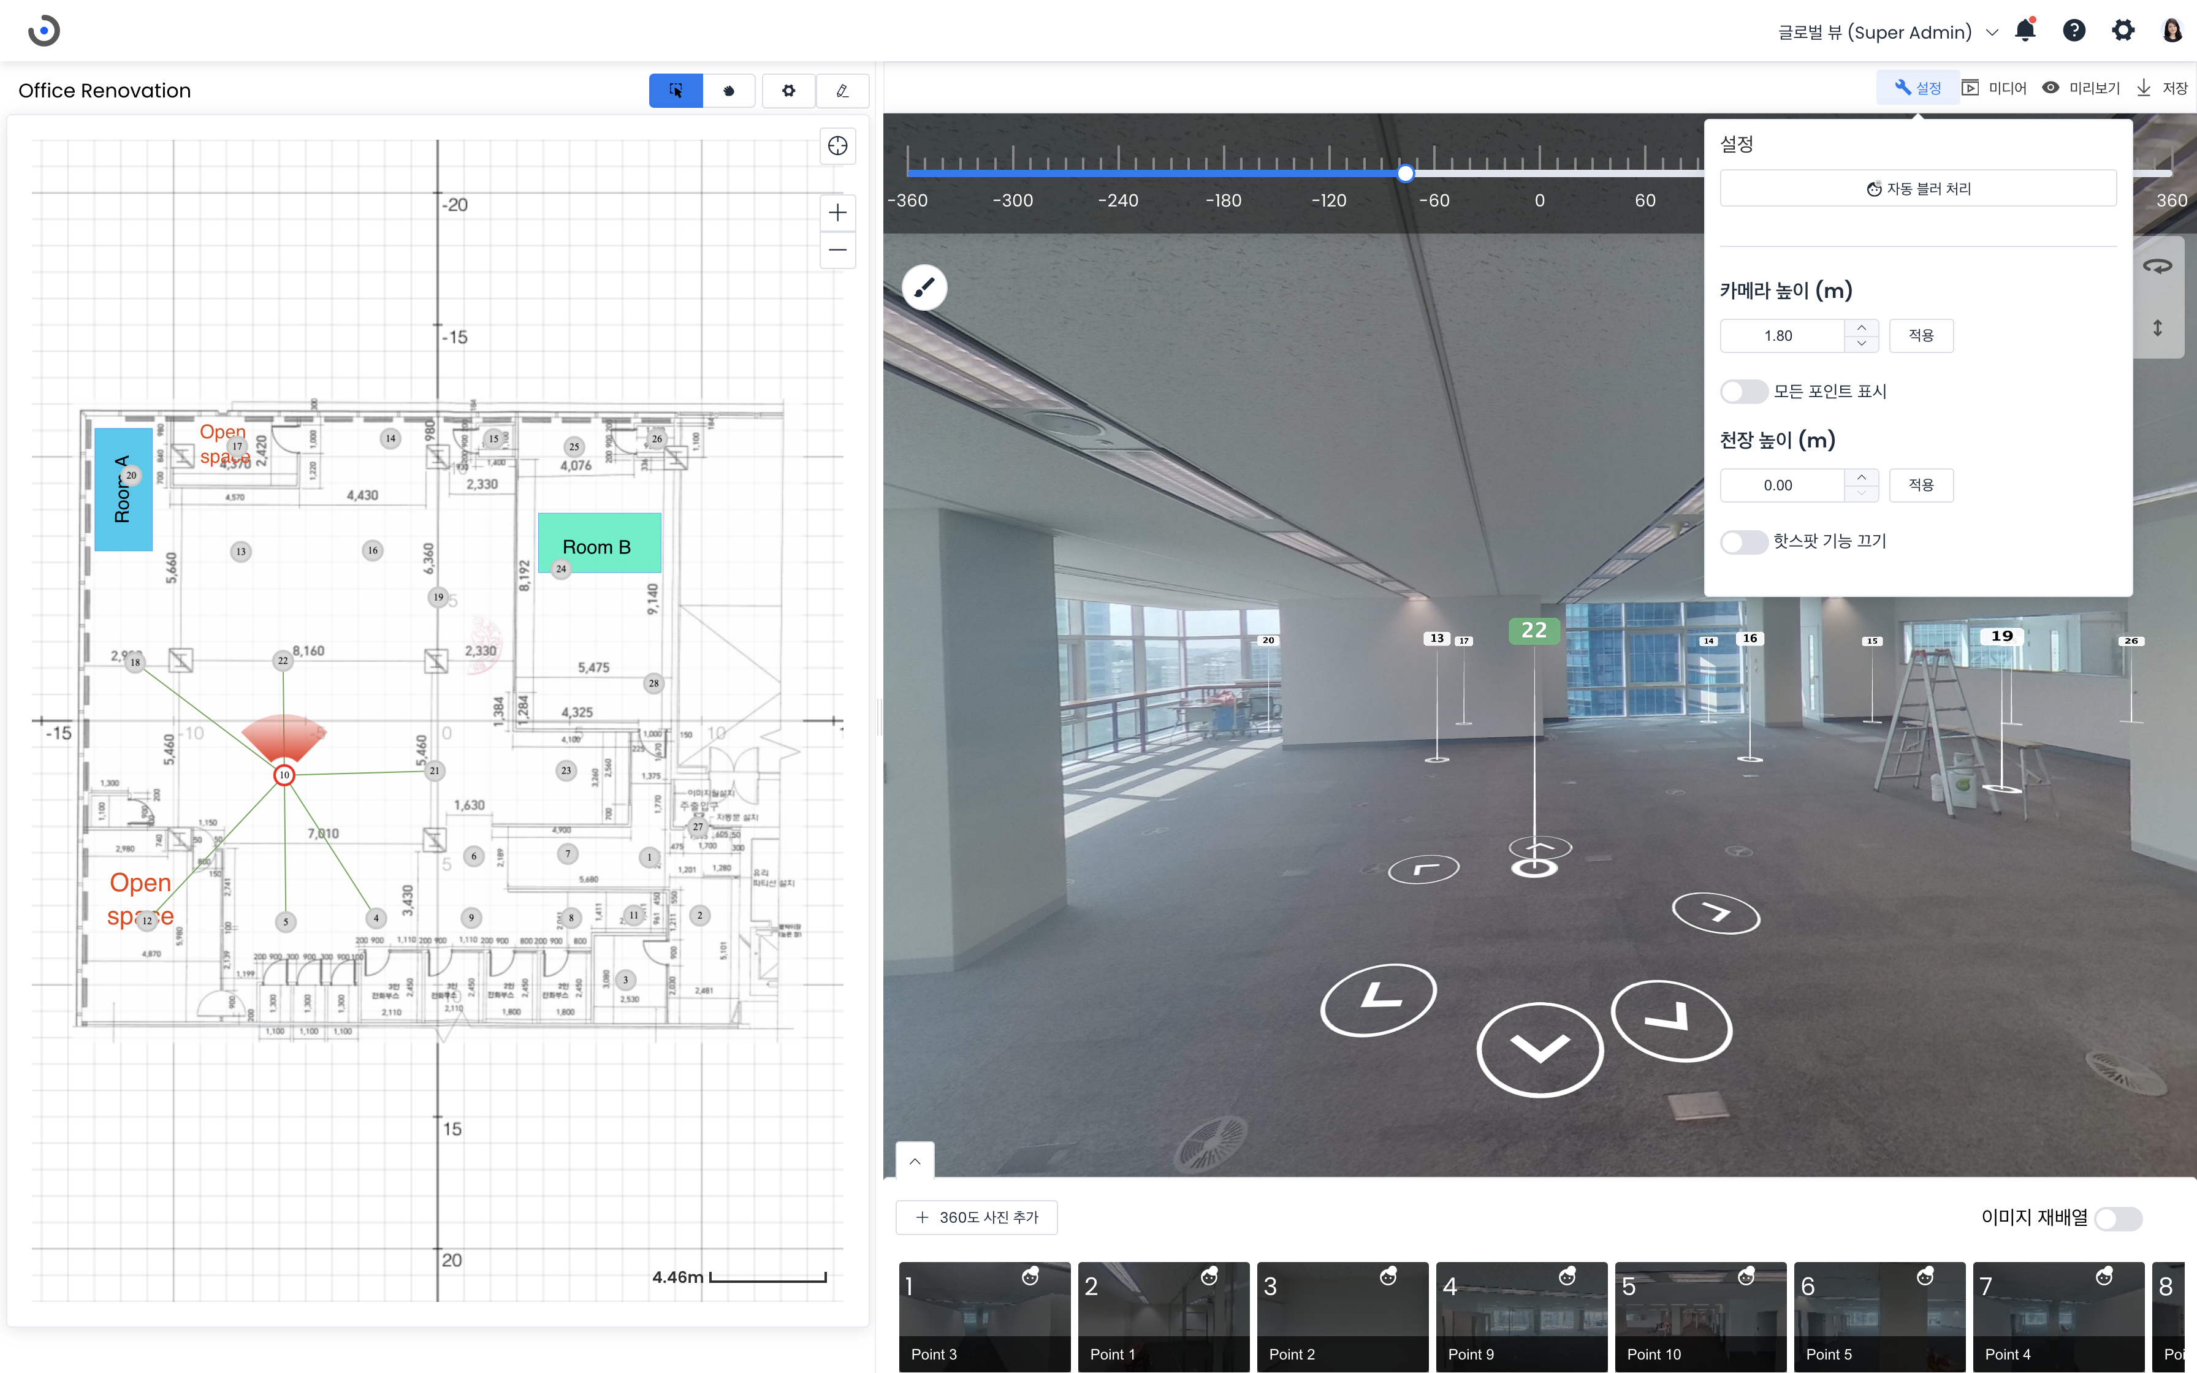
Task: Click blur face icon on thumbnail 6
Action: coord(1925,1277)
